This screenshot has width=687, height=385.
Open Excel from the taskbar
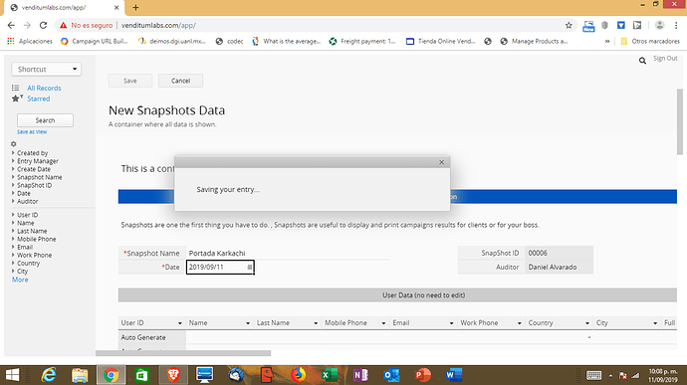329,375
